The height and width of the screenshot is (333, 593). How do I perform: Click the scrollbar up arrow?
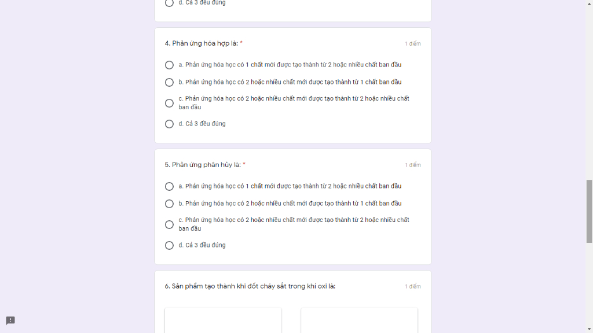pyautogui.click(x=589, y=3)
